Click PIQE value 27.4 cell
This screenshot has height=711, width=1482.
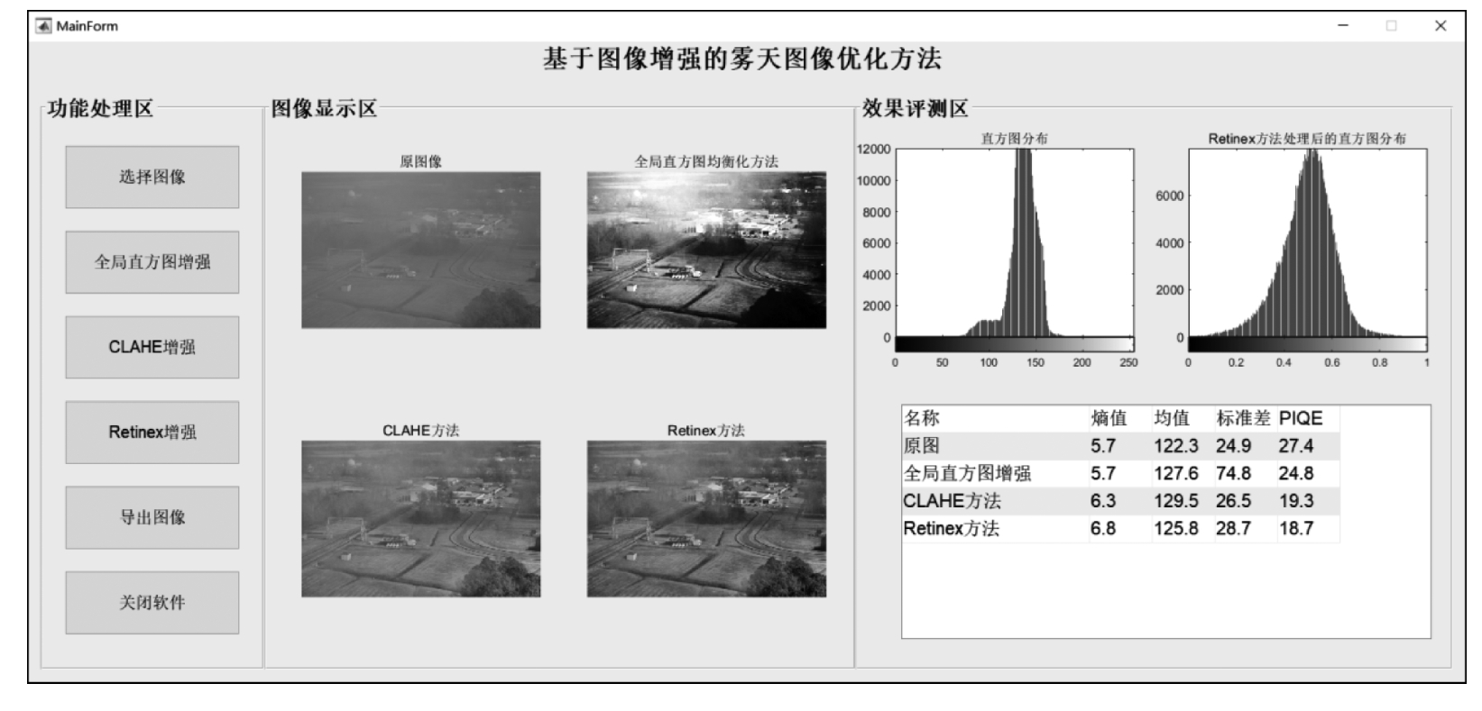[1308, 446]
